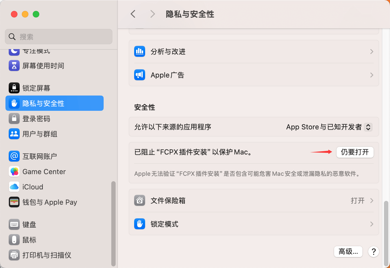Viewport: 390px width, 268px height.
Task: Open Screen Time (屏幕使用时间) in sidebar
Action: coord(43,66)
